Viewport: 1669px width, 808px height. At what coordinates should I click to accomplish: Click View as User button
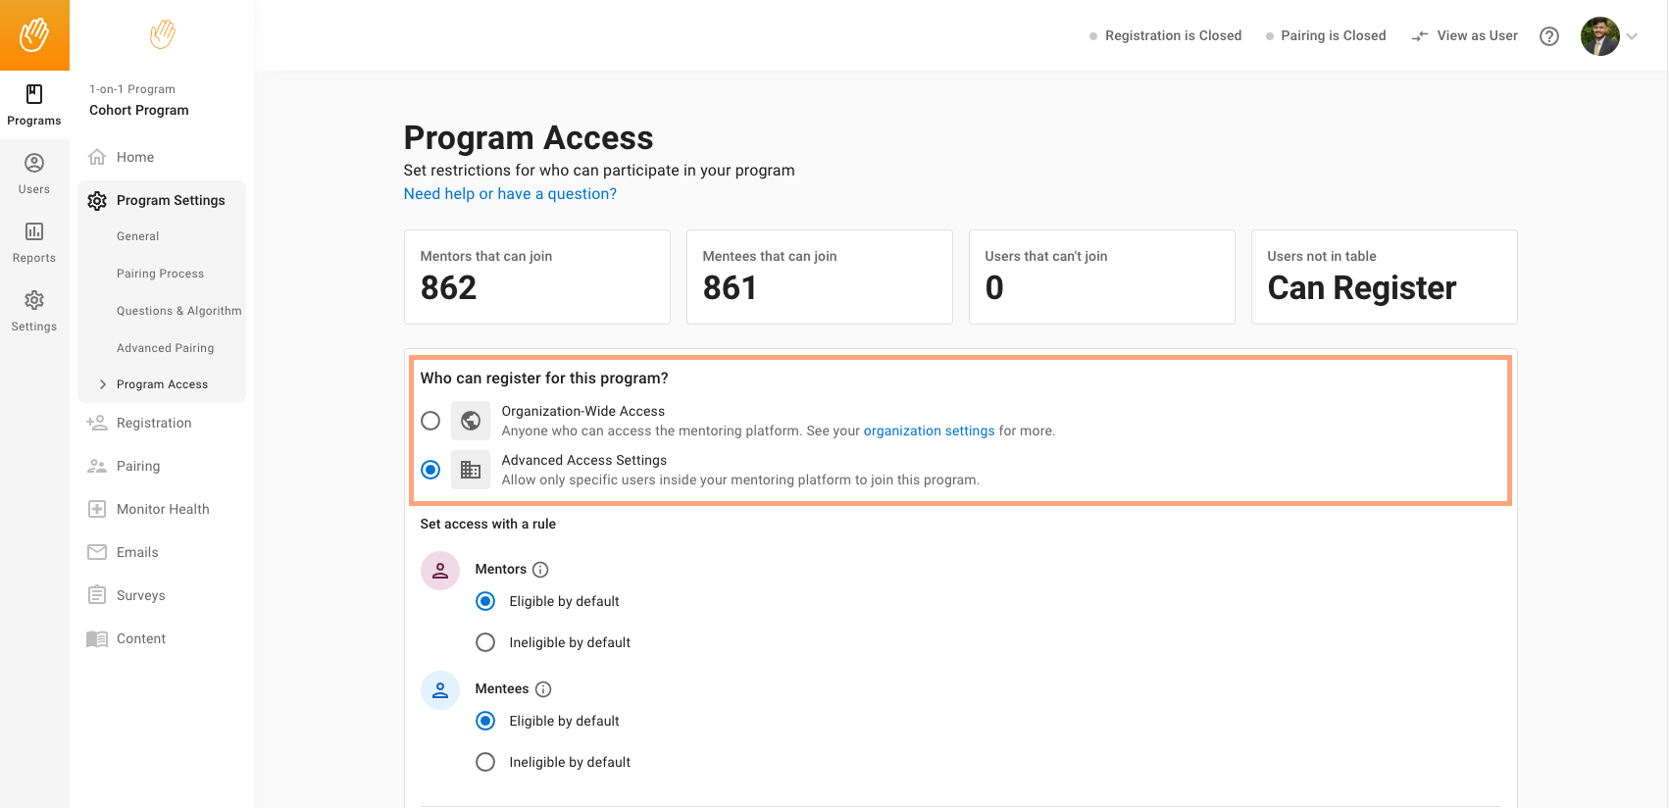[1465, 36]
